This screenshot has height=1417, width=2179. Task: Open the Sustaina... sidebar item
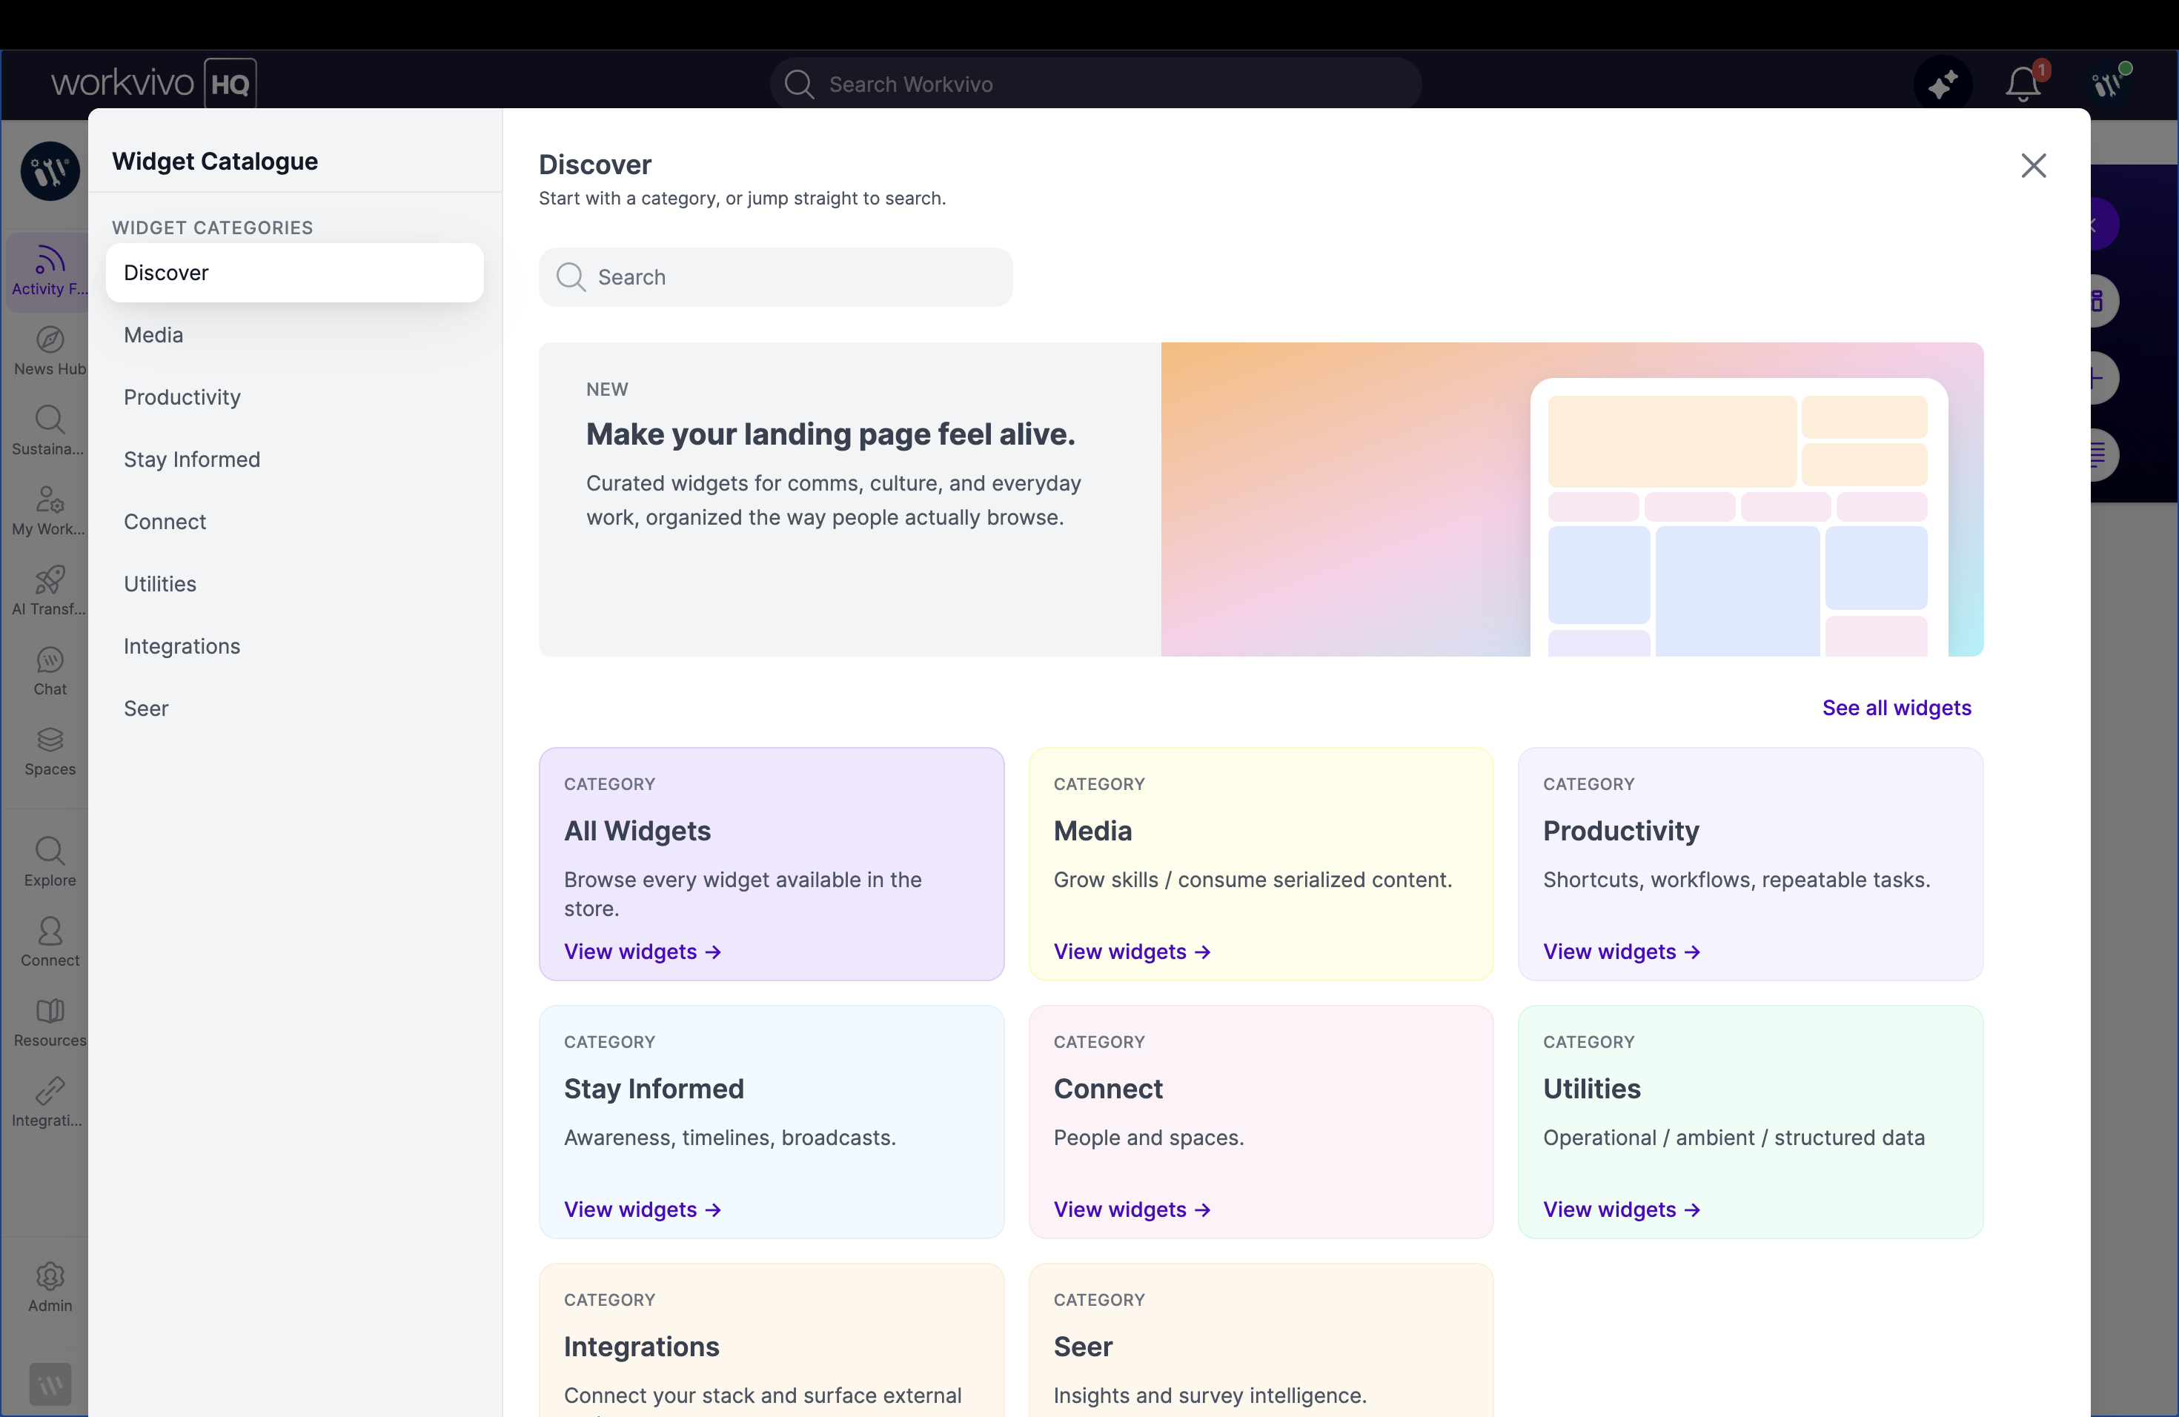click(x=50, y=431)
